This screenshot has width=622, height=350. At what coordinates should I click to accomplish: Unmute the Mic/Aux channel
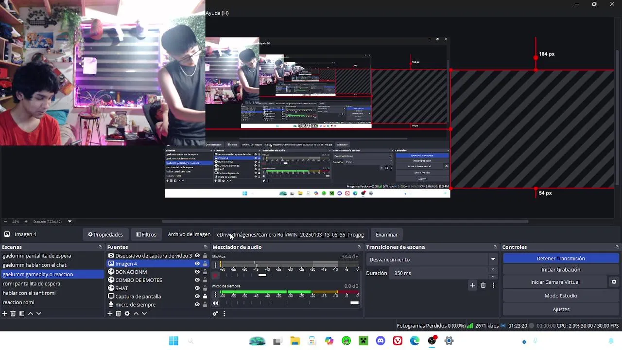pos(215,275)
